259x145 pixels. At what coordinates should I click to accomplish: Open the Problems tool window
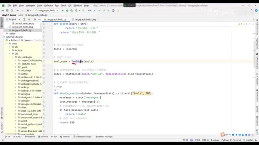click(x=30, y=137)
